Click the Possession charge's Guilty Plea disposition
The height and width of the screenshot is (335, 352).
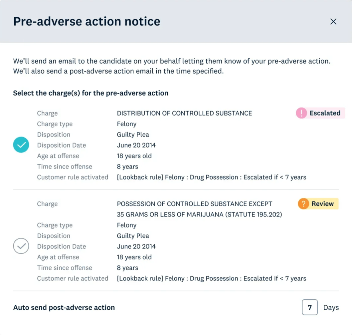(133, 236)
